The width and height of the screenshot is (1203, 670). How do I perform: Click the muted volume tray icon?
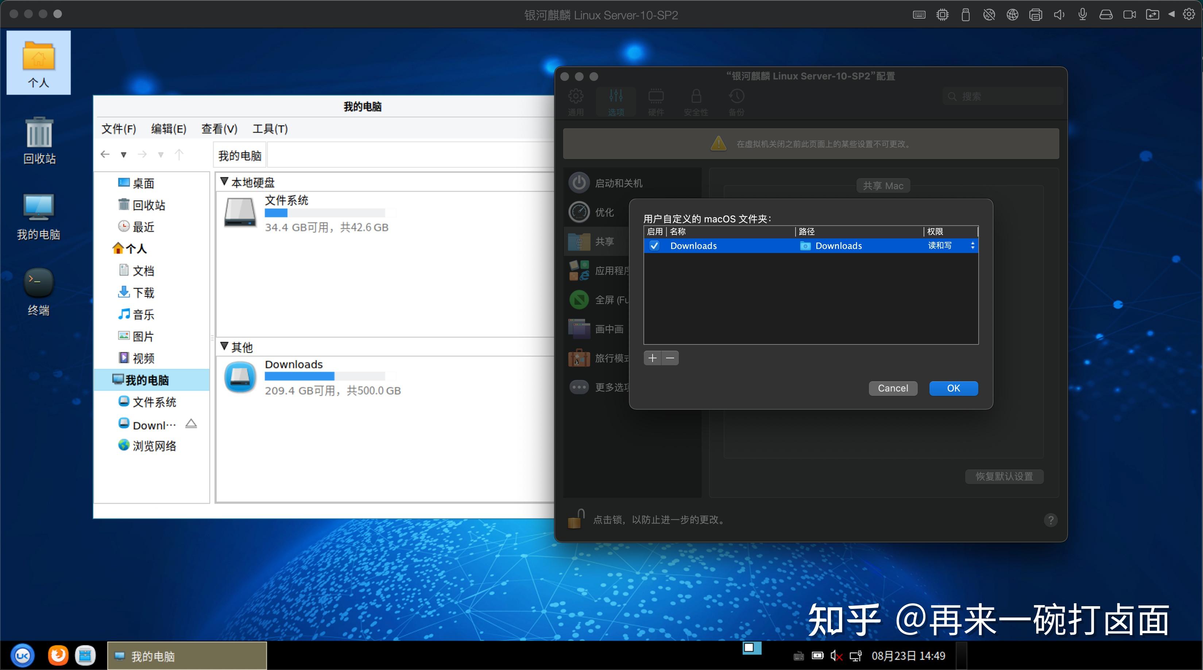pyautogui.click(x=836, y=656)
